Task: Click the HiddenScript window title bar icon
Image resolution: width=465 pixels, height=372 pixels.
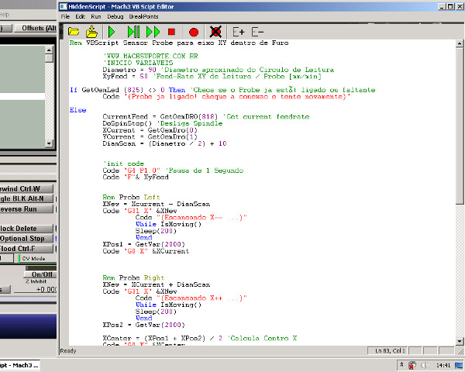Action: point(64,6)
